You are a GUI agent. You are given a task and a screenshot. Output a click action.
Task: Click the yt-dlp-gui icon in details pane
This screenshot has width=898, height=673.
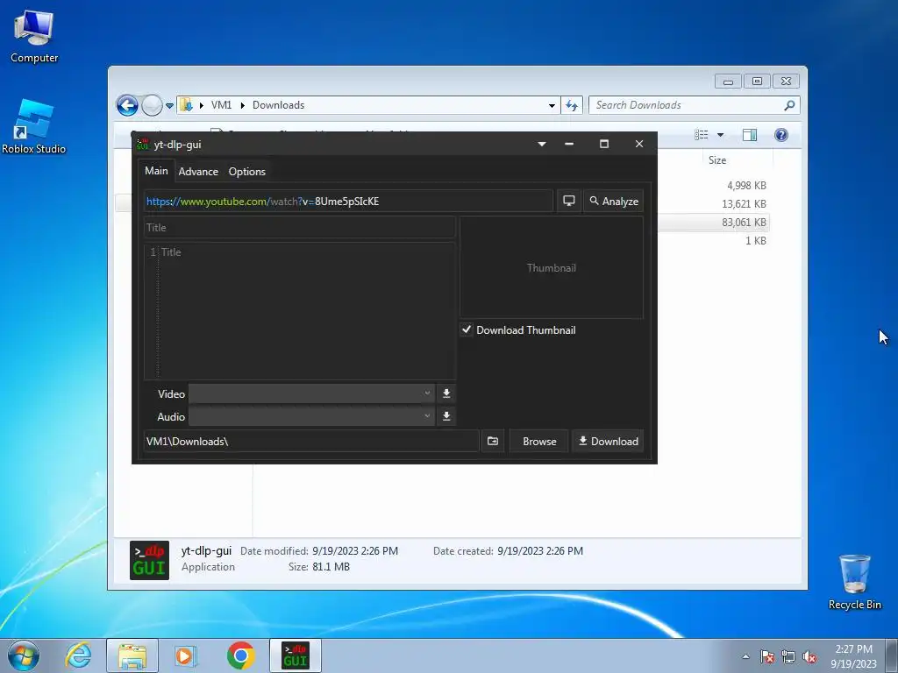pyautogui.click(x=149, y=560)
